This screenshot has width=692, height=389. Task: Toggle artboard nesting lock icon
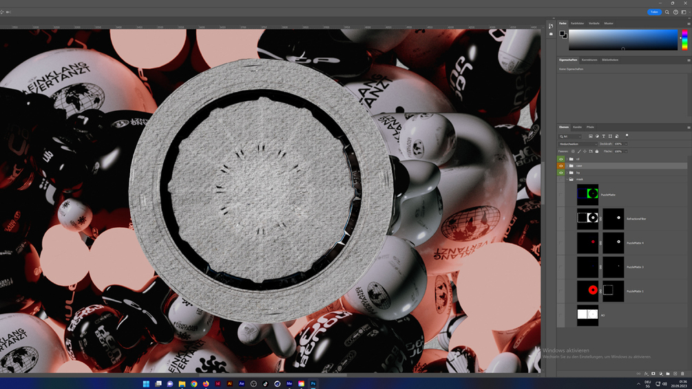(591, 151)
